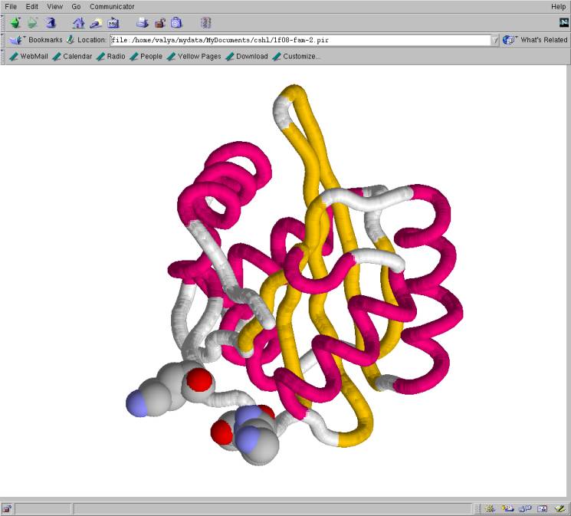Open the View menu
The height and width of the screenshot is (516, 571).
point(54,6)
